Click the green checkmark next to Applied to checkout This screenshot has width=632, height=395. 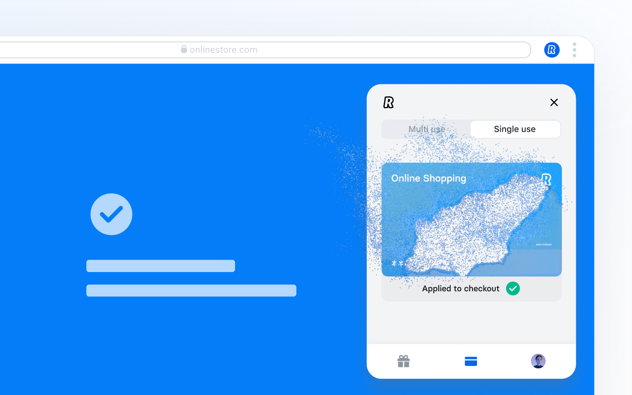pyautogui.click(x=513, y=288)
